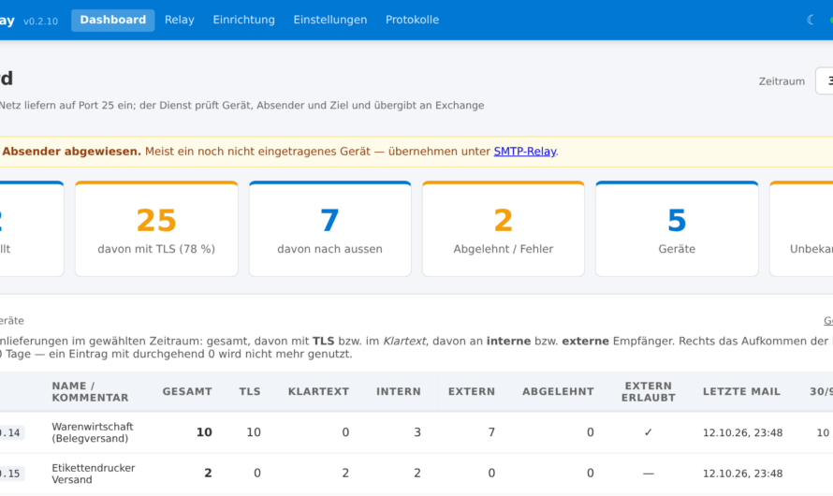Image resolution: width=833 pixels, height=496 pixels.
Task: Sort by NAME / KOMMENTAR column
Action: tap(90, 392)
